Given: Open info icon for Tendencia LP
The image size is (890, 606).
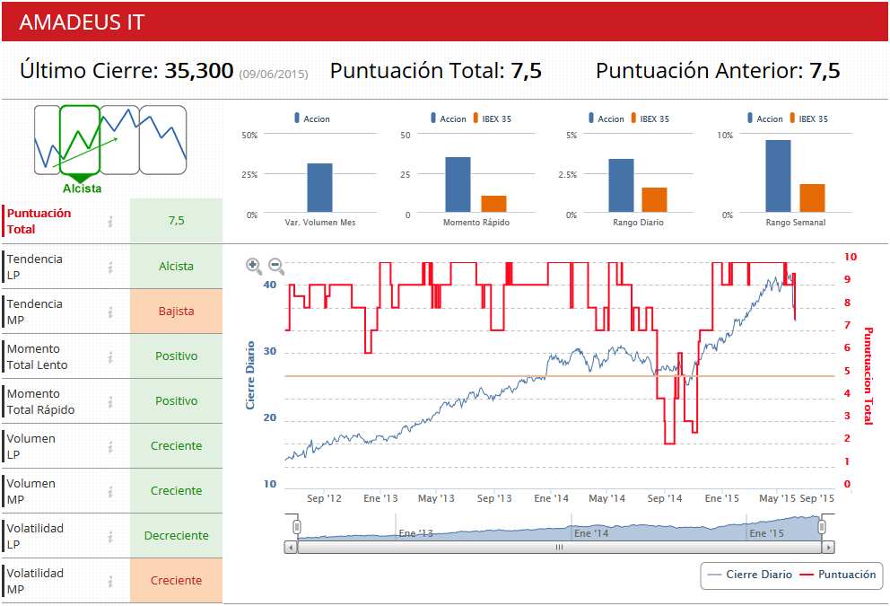Looking at the screenshot, I should tap(110, 267).
